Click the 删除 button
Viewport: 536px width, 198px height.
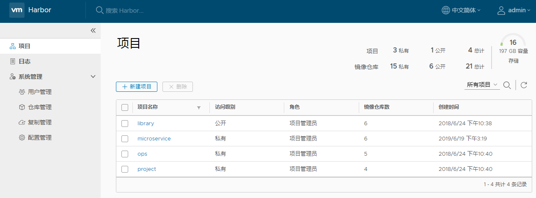coord(178,86)
